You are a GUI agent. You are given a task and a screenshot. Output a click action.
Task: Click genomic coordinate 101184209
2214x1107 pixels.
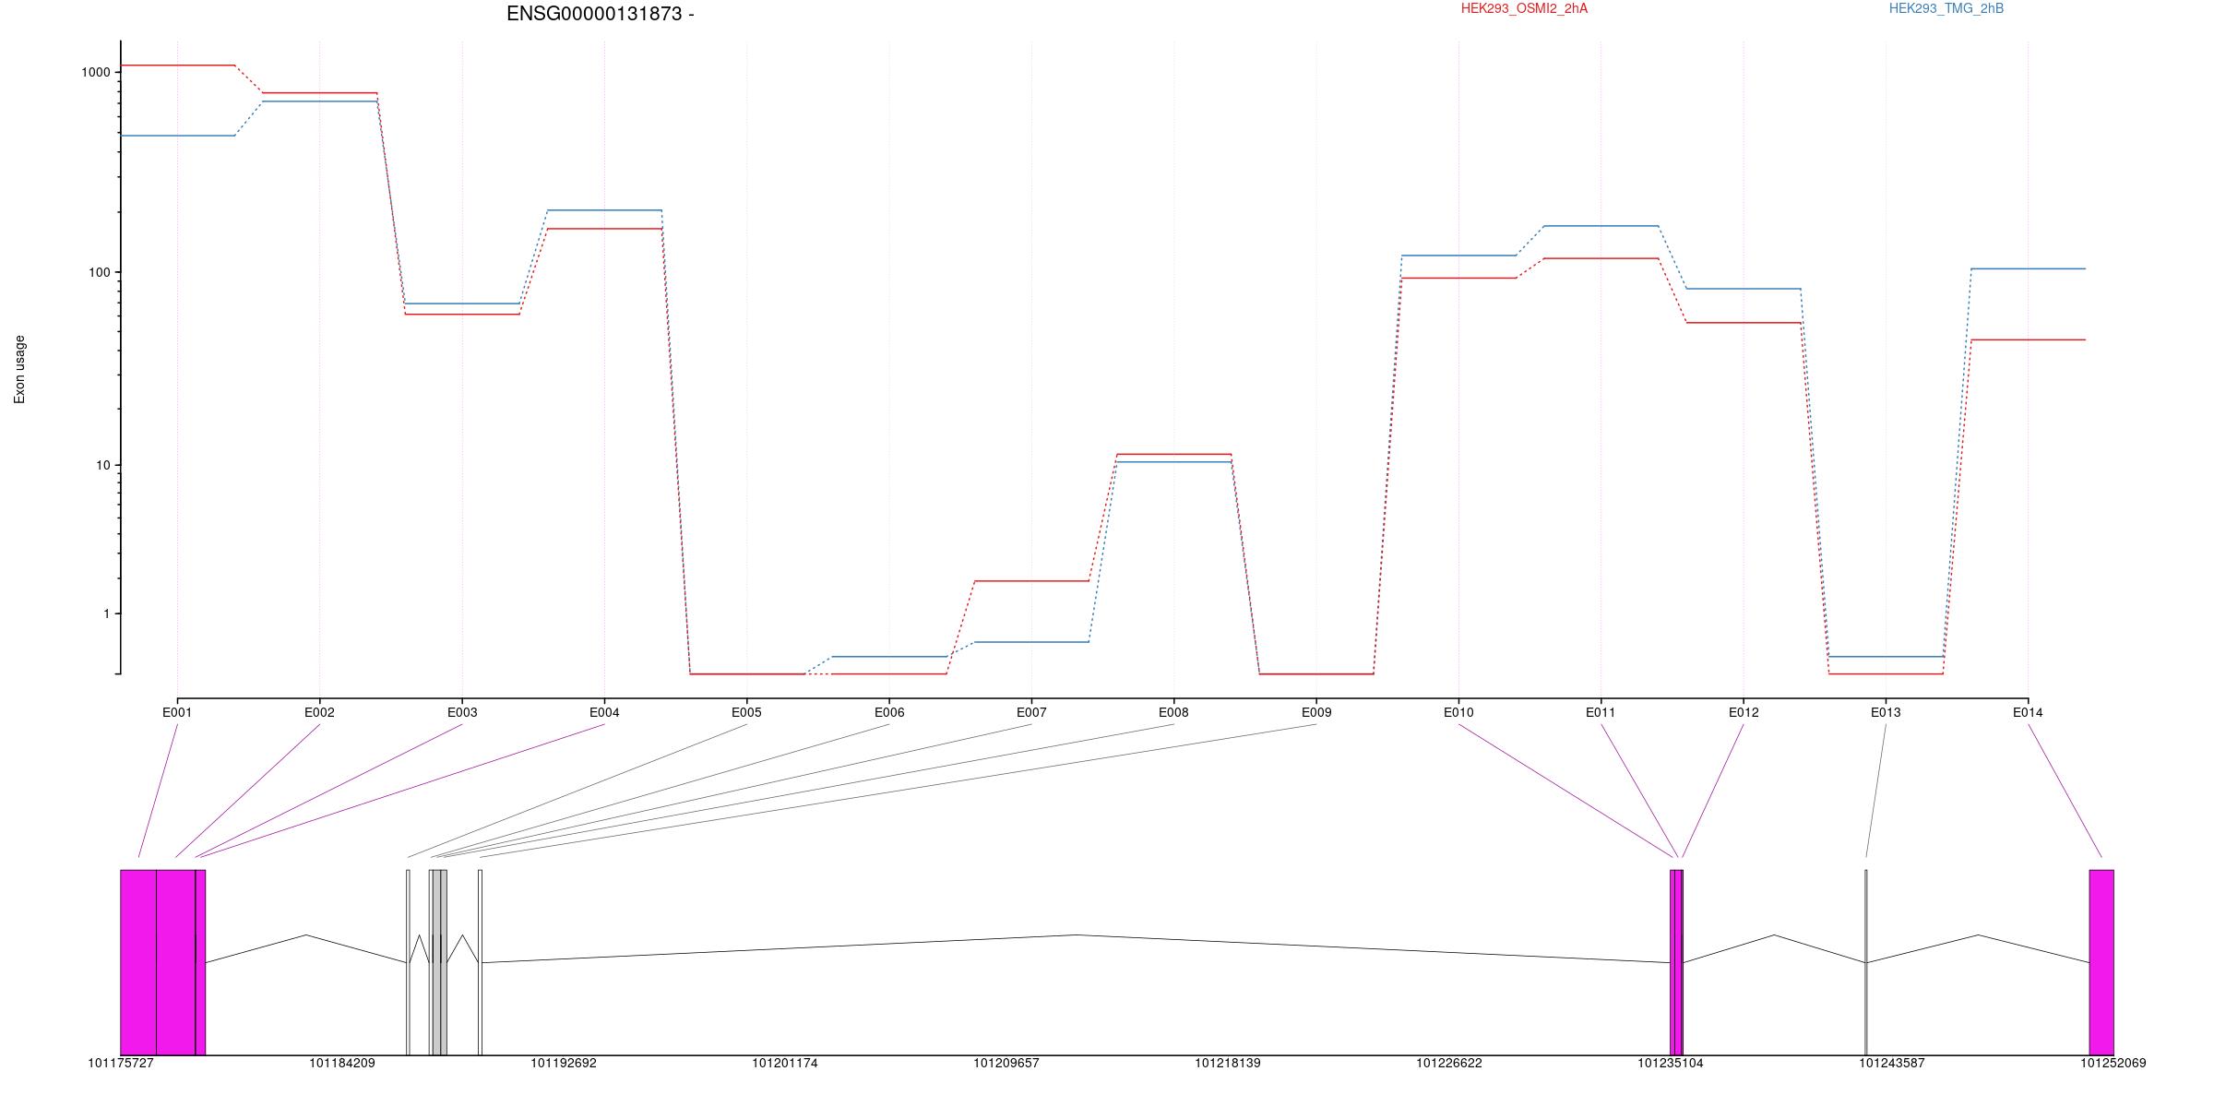click(342, 1063)
